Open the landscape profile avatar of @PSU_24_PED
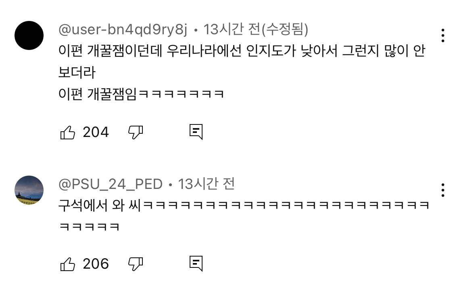 (29, 190)
